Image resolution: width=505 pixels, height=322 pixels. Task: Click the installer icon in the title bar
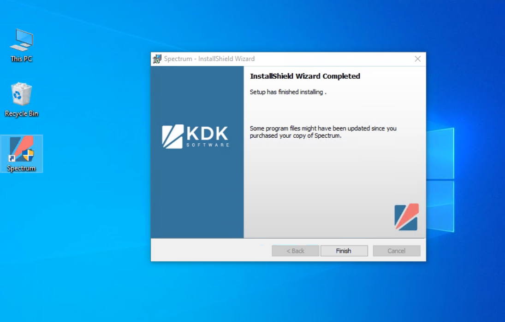(x=157, y=59)
